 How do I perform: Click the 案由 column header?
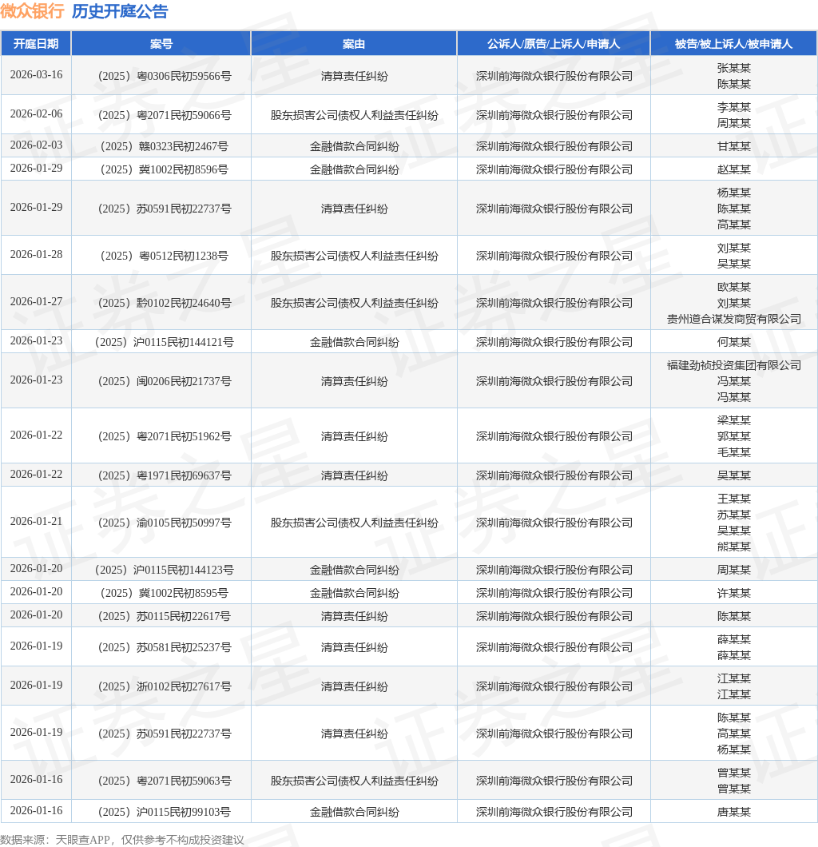354,44
